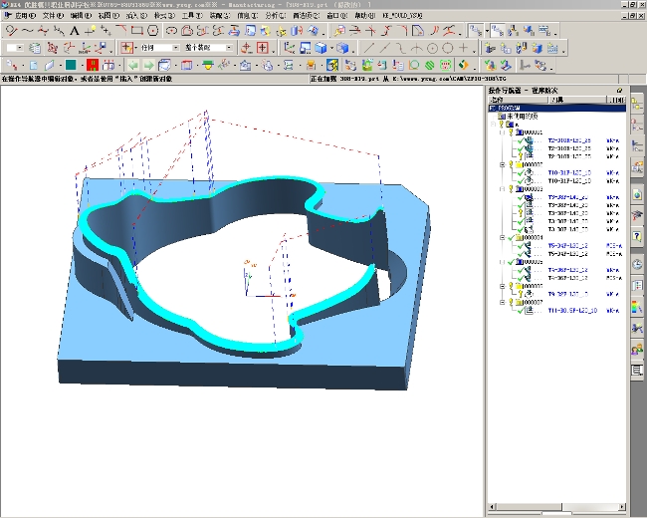Open the 编辑 edit menu
Viewport: 647px width, 518px height.
click(x=81, y=16)
